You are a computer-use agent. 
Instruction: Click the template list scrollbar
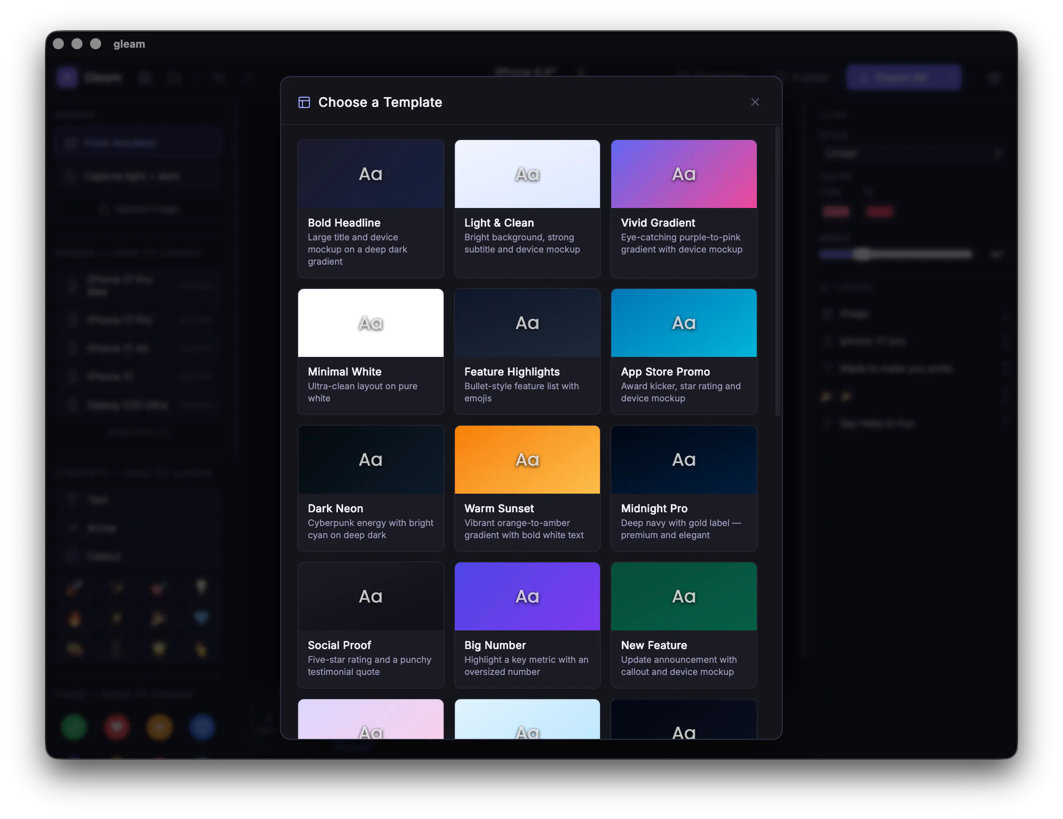coord(777,271)
